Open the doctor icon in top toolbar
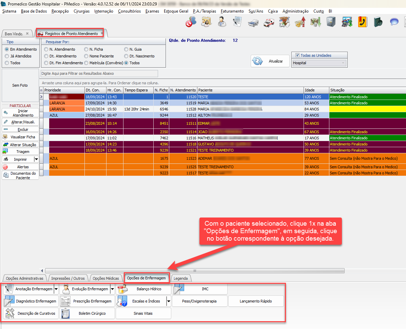This screenshot has height=329, width=406. pos(222,22)
